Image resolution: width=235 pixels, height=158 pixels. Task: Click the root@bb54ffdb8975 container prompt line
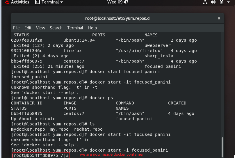pyautogui.click(x=41, y=155)
